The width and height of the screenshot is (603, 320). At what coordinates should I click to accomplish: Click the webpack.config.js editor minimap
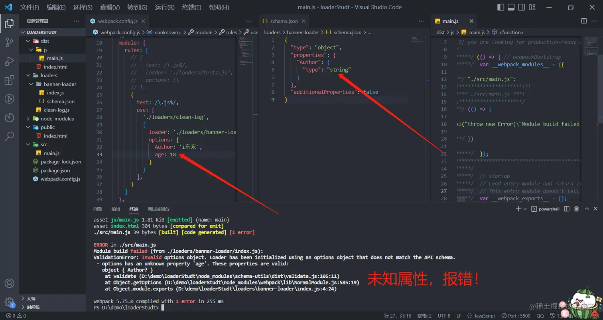click(x=245, y=51)
